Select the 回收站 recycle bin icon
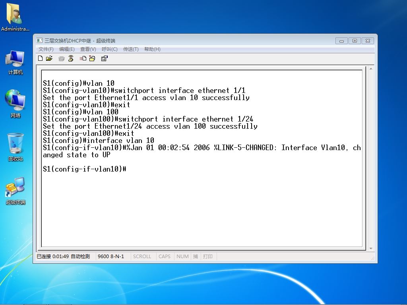 16,147
